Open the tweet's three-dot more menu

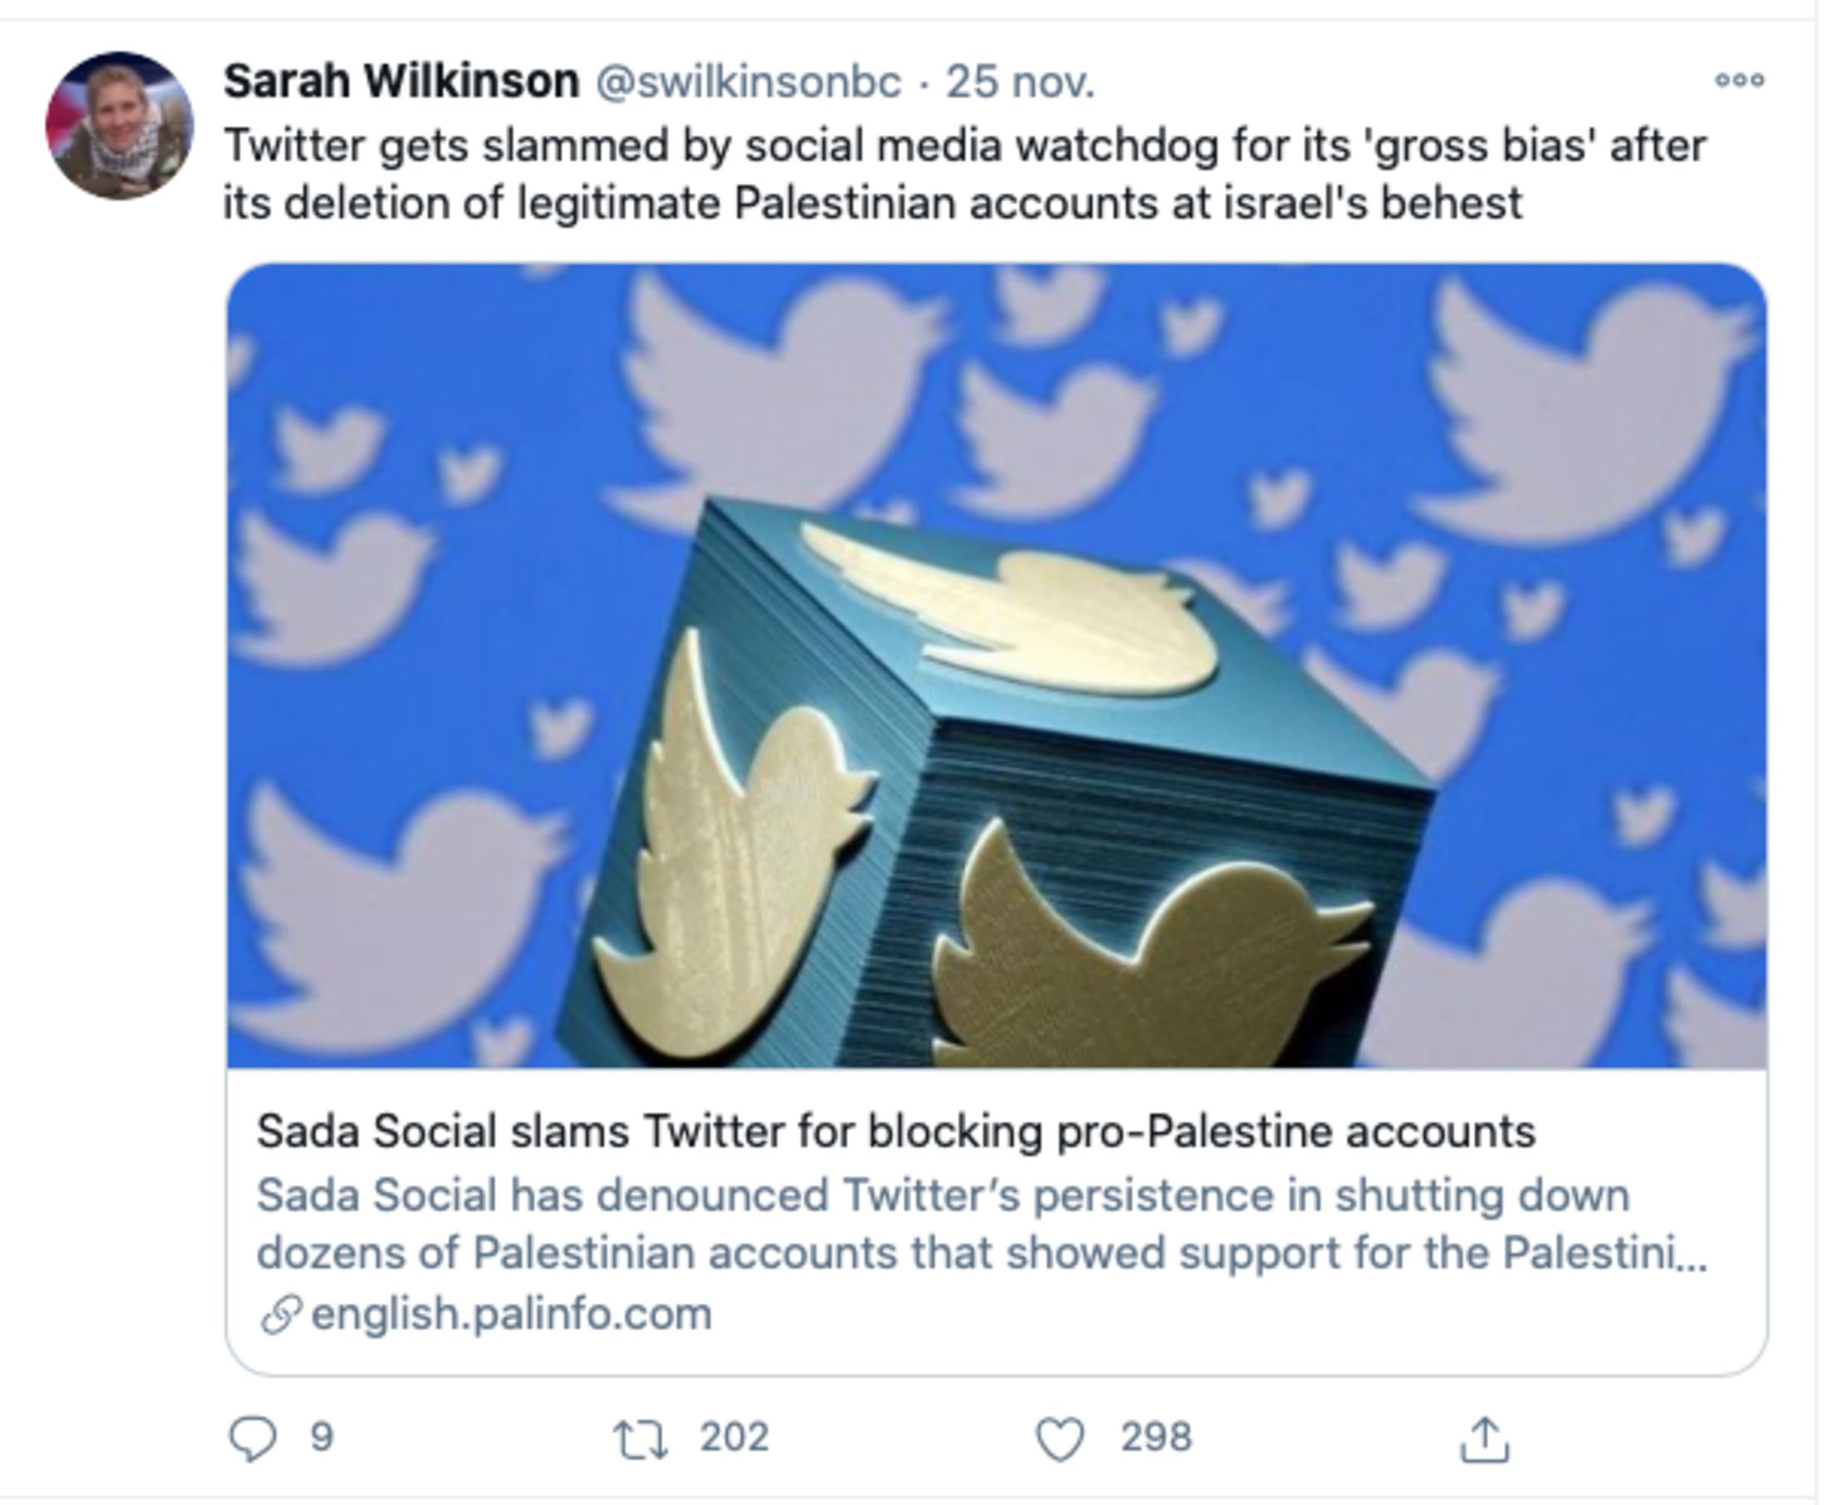point(1739,80)
